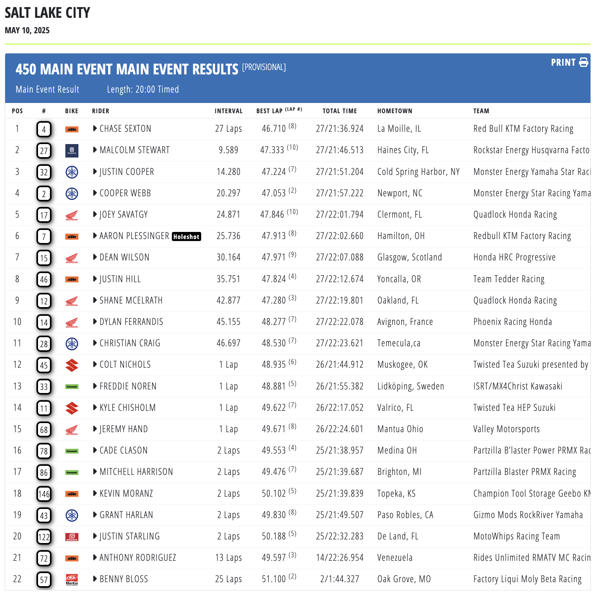Click Husqvarna logo in Malcolm Stewart row
Image resolution: width=598 pixels, height=600 pixels.
[x=72, y=151]
